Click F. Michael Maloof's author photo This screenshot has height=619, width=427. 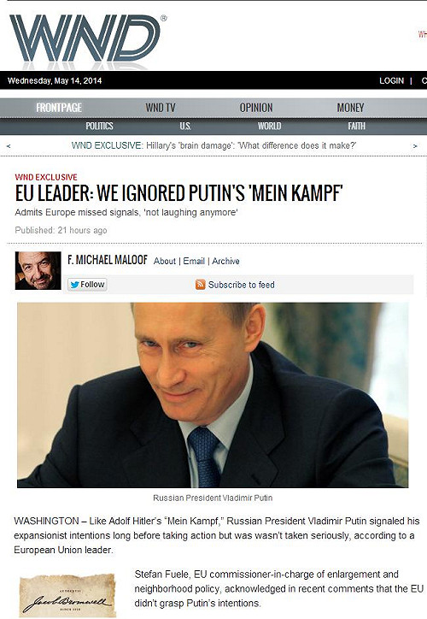[x=38, y=270]
